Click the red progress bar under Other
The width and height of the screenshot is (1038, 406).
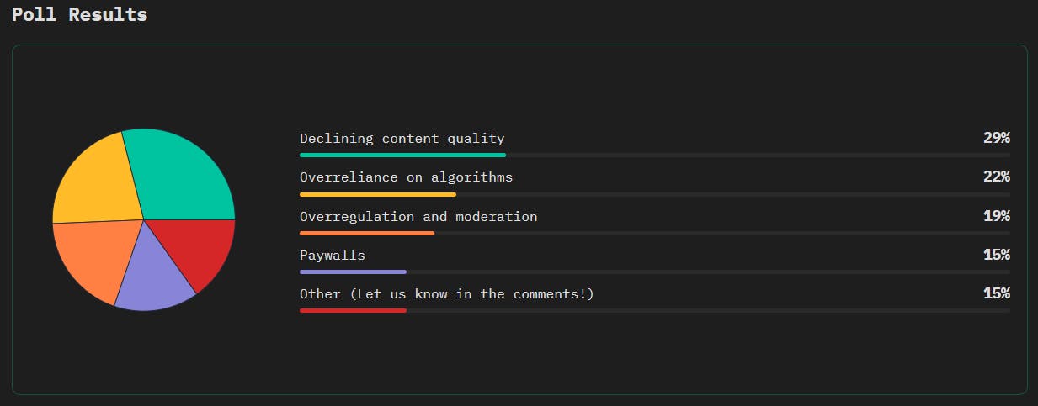click(353, 310)
